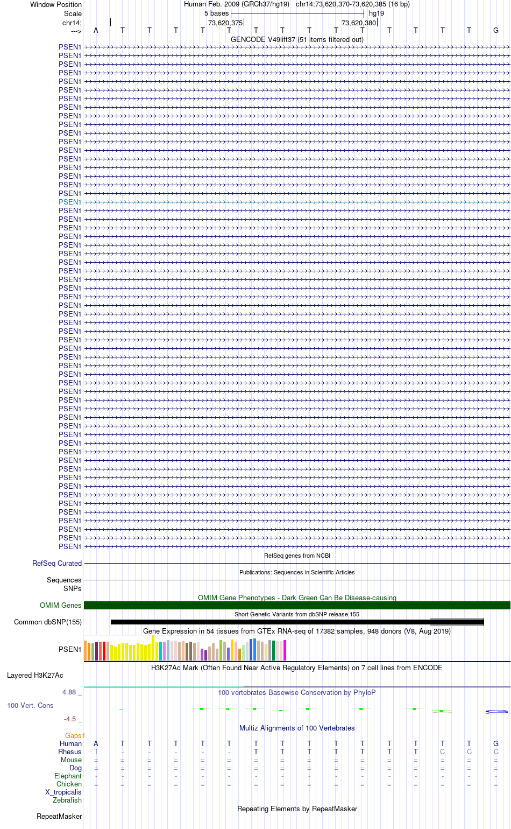Click the Window Position label
The height and width of the screenshot is (829, 511).
[56, 4]
